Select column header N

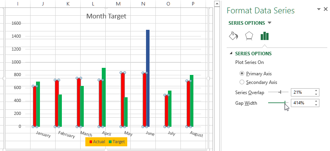point(143,4)
